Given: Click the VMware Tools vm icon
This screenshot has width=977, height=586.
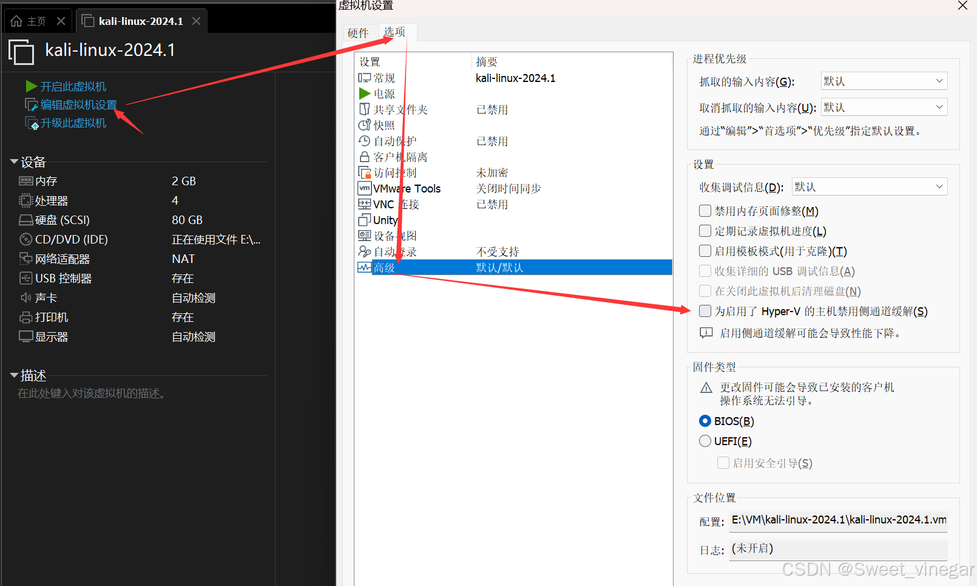Looking at the screenshot, I should 364,188.
